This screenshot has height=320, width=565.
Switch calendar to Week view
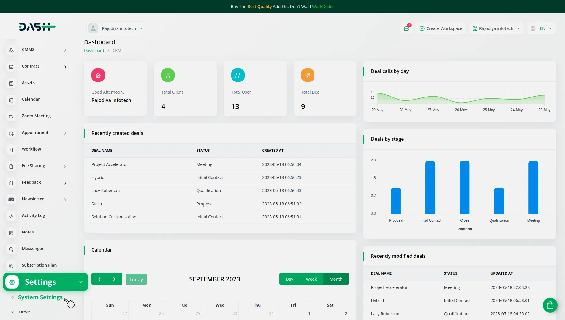[311, 279]
